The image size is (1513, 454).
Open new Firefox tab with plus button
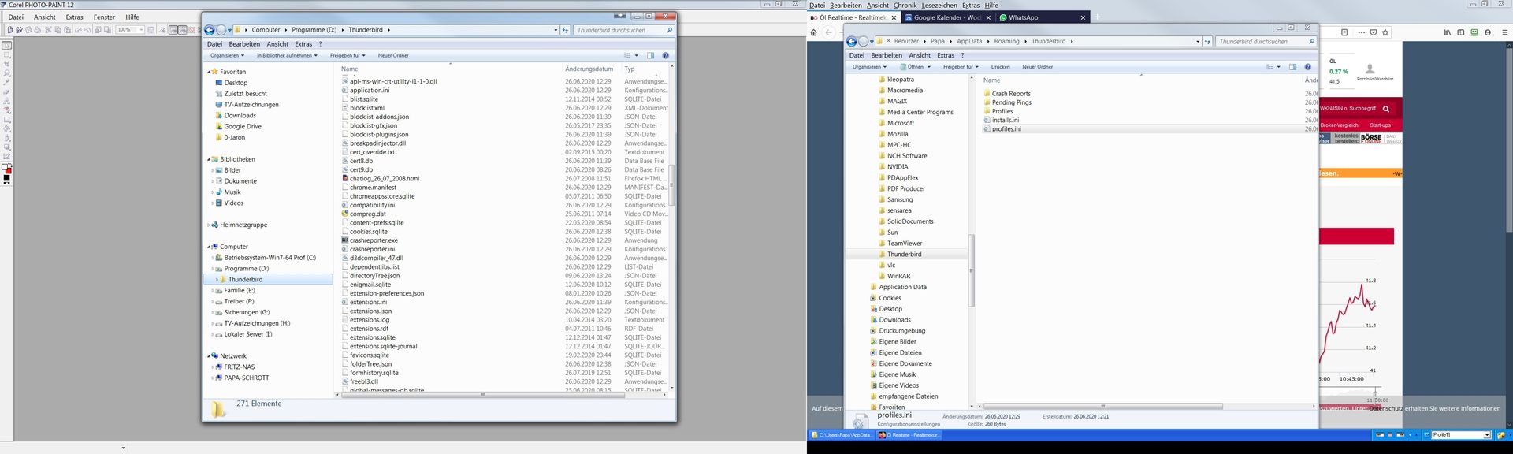pos(1097,17)
